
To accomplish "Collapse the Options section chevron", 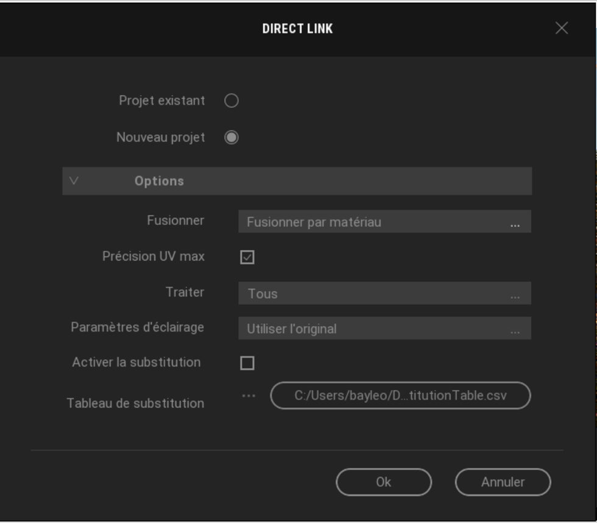I will [x=74, y=181].
